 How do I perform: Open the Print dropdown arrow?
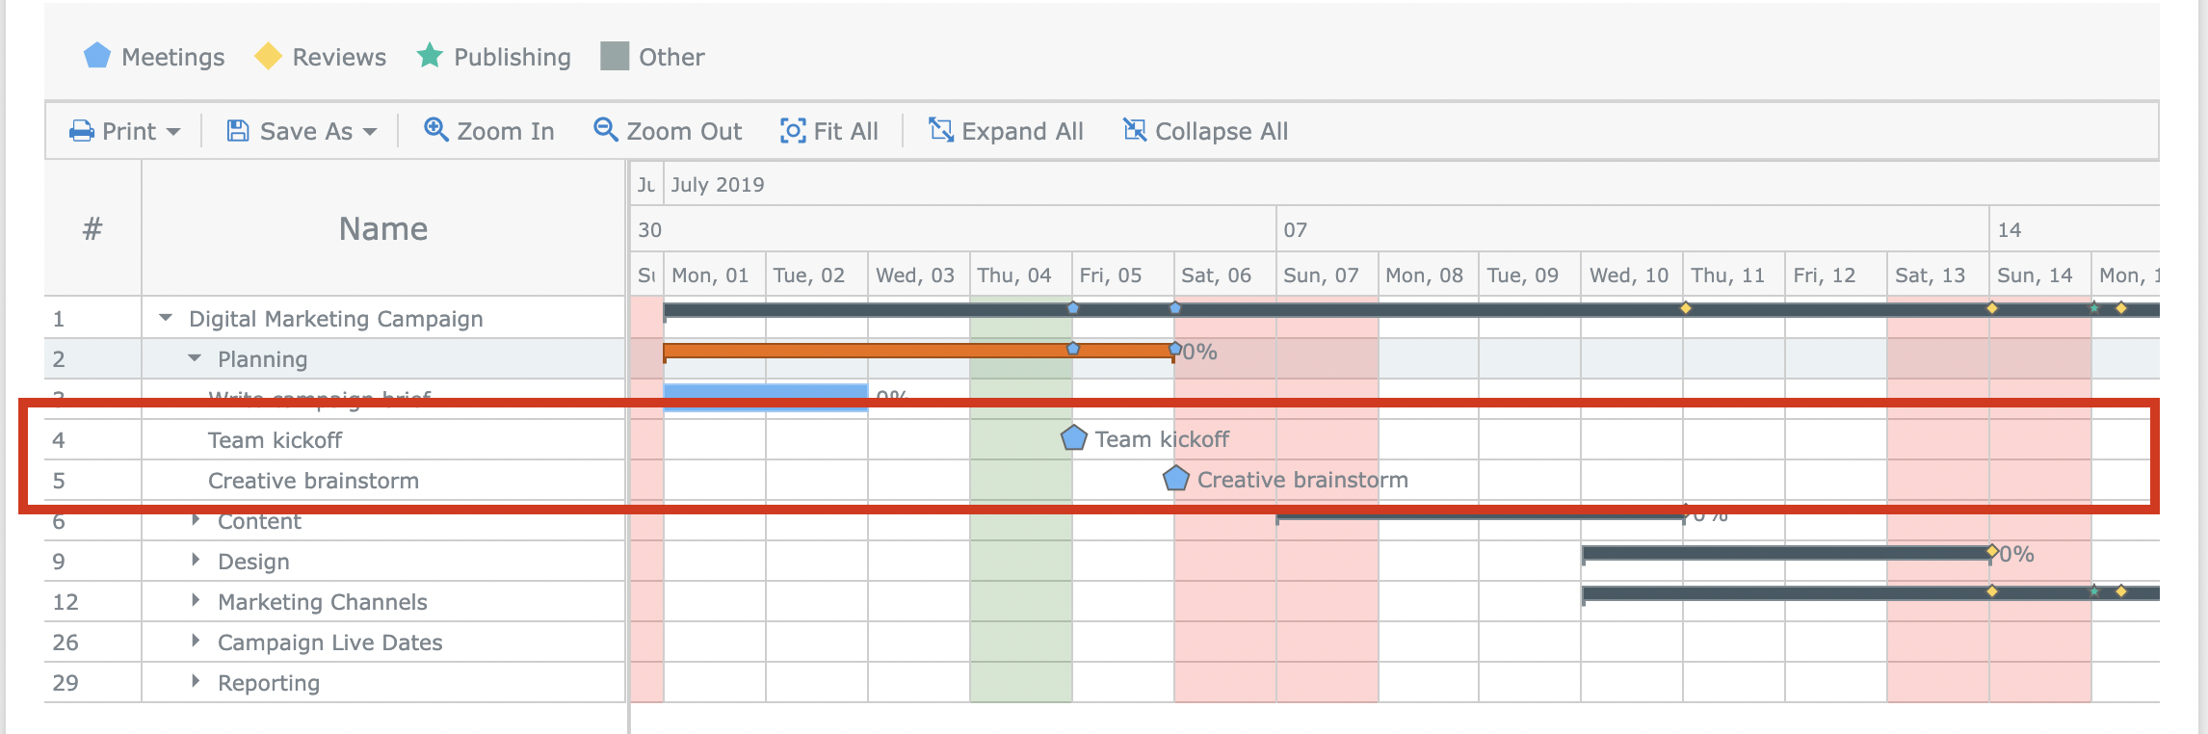tap(174, 130)
